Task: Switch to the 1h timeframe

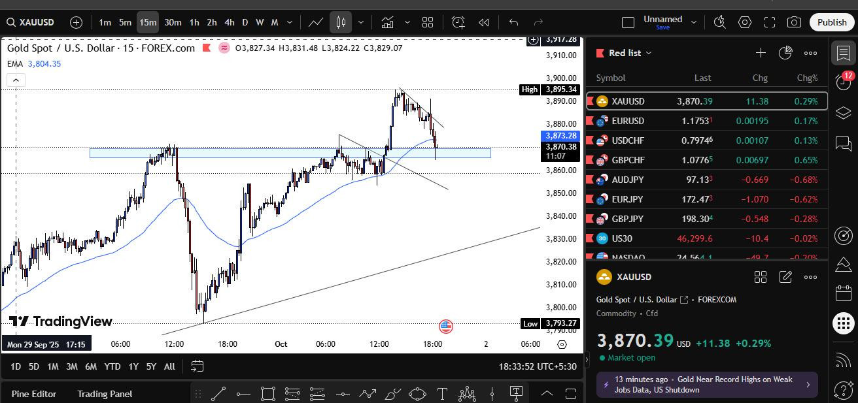Action: [194, 22]
